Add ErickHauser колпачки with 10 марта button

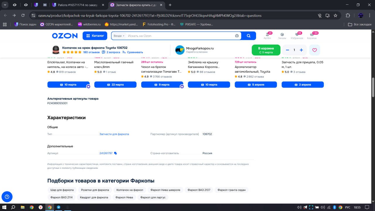(x=69, y=85)
